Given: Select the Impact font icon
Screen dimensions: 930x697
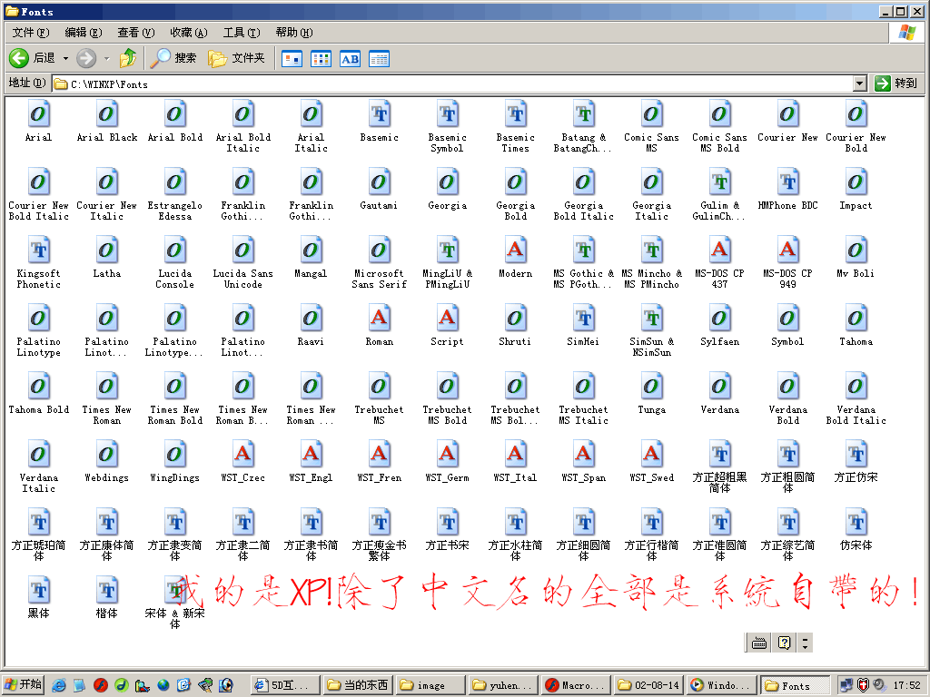Looking at the screenshot, I should pos(856,182).
